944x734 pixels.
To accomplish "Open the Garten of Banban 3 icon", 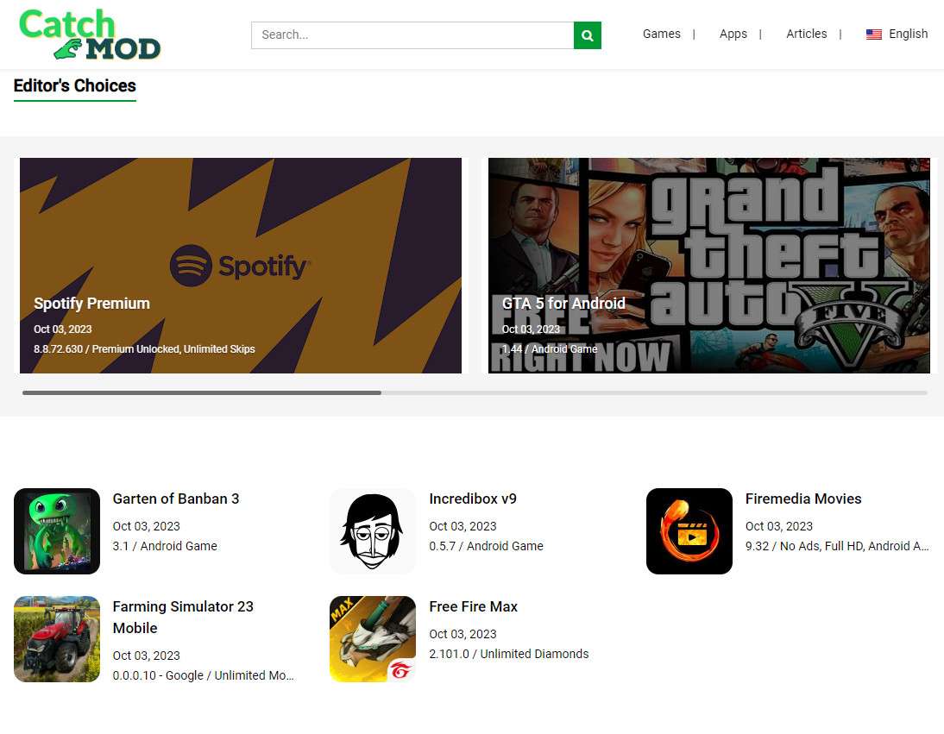I will click(57, 531).
